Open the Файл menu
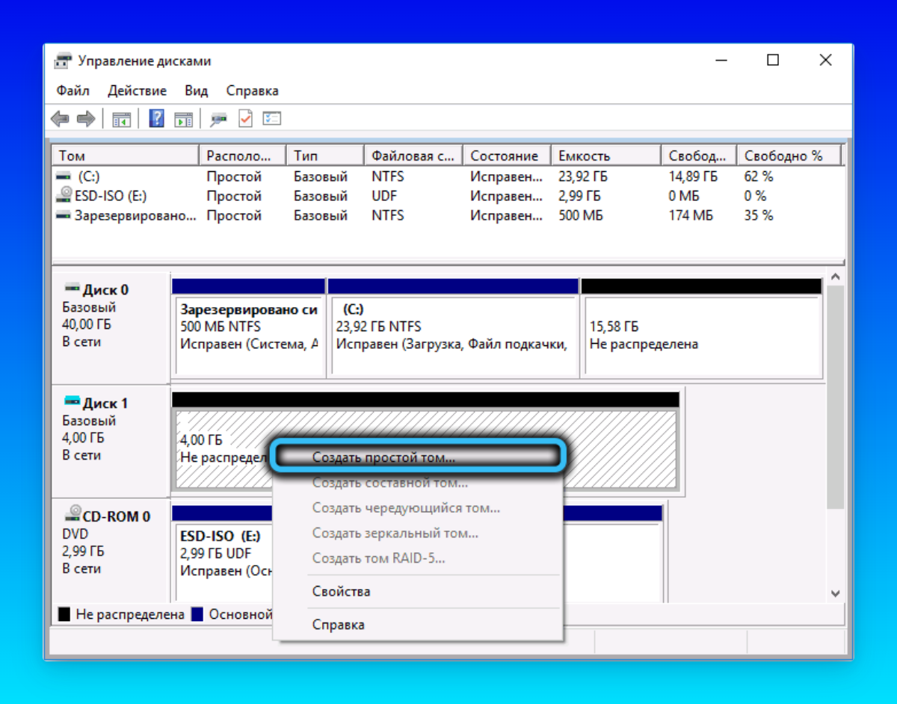 click(73, 90)
